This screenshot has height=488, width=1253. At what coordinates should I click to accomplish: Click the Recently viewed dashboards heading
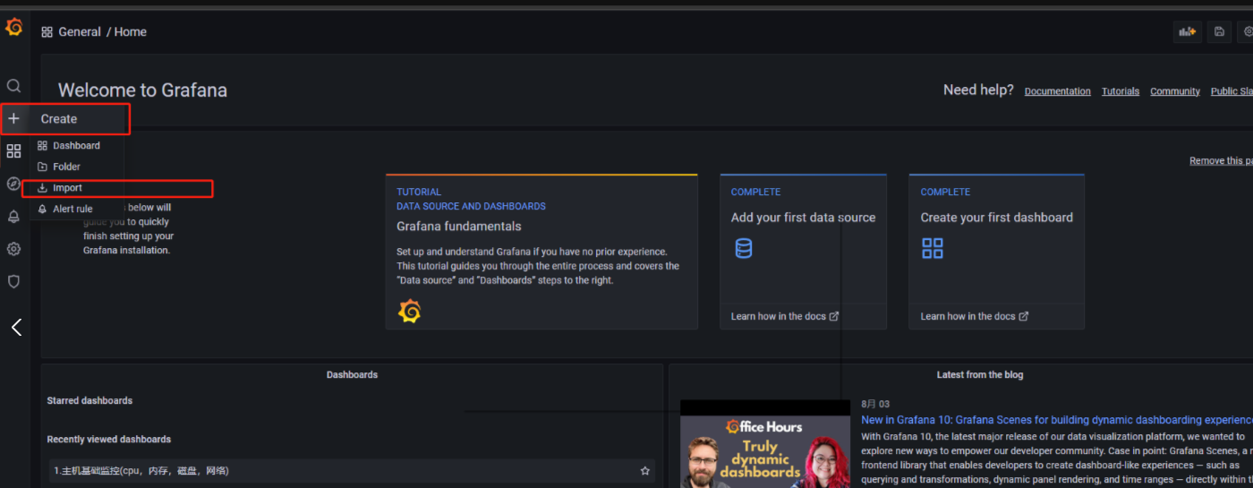109,439
